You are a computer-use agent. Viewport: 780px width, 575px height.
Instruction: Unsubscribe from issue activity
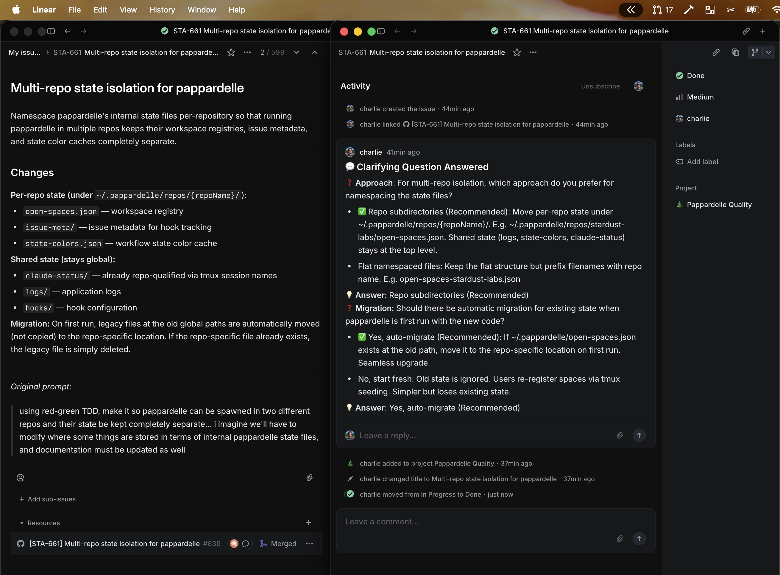(x=600, y=86)
